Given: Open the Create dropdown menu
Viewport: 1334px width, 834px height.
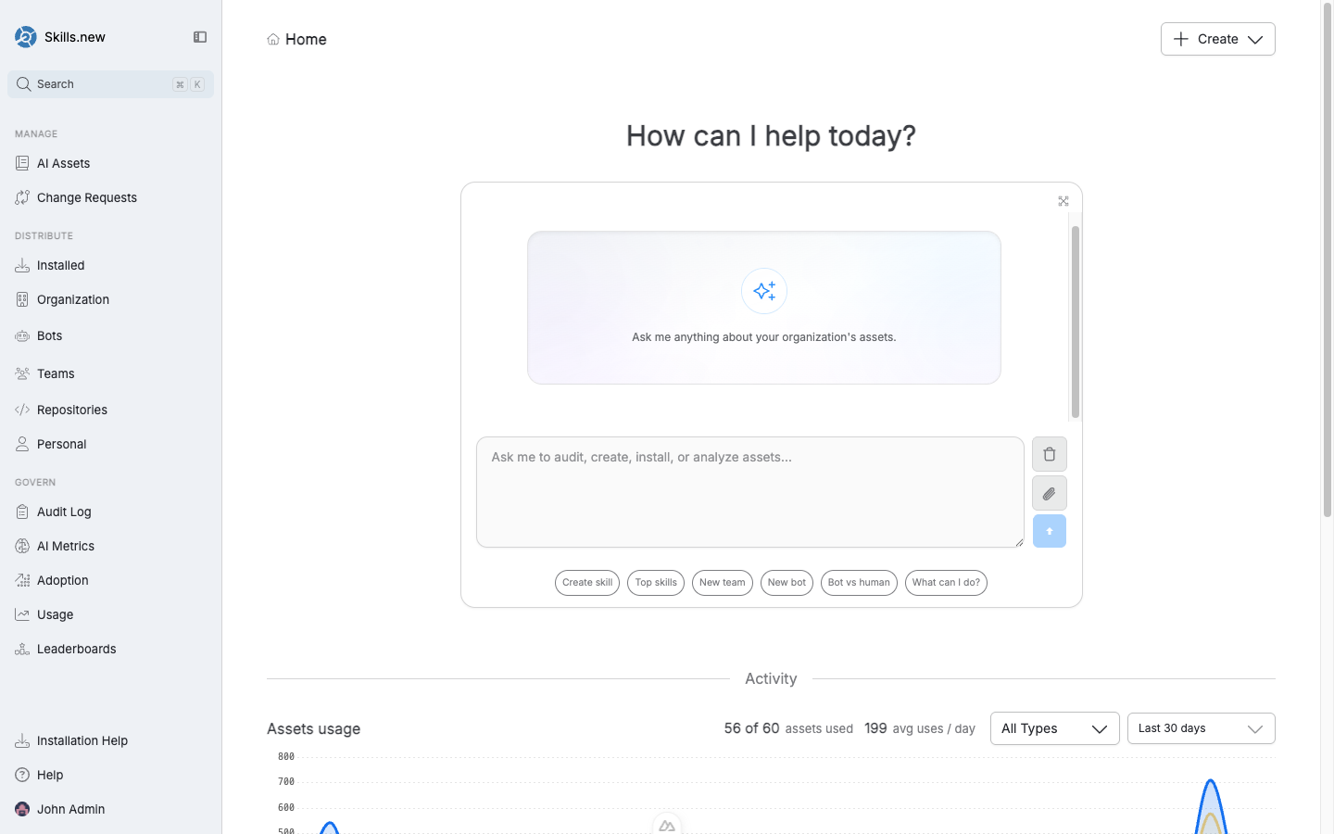Looking at the screenshot, I should pos(1217,39).
